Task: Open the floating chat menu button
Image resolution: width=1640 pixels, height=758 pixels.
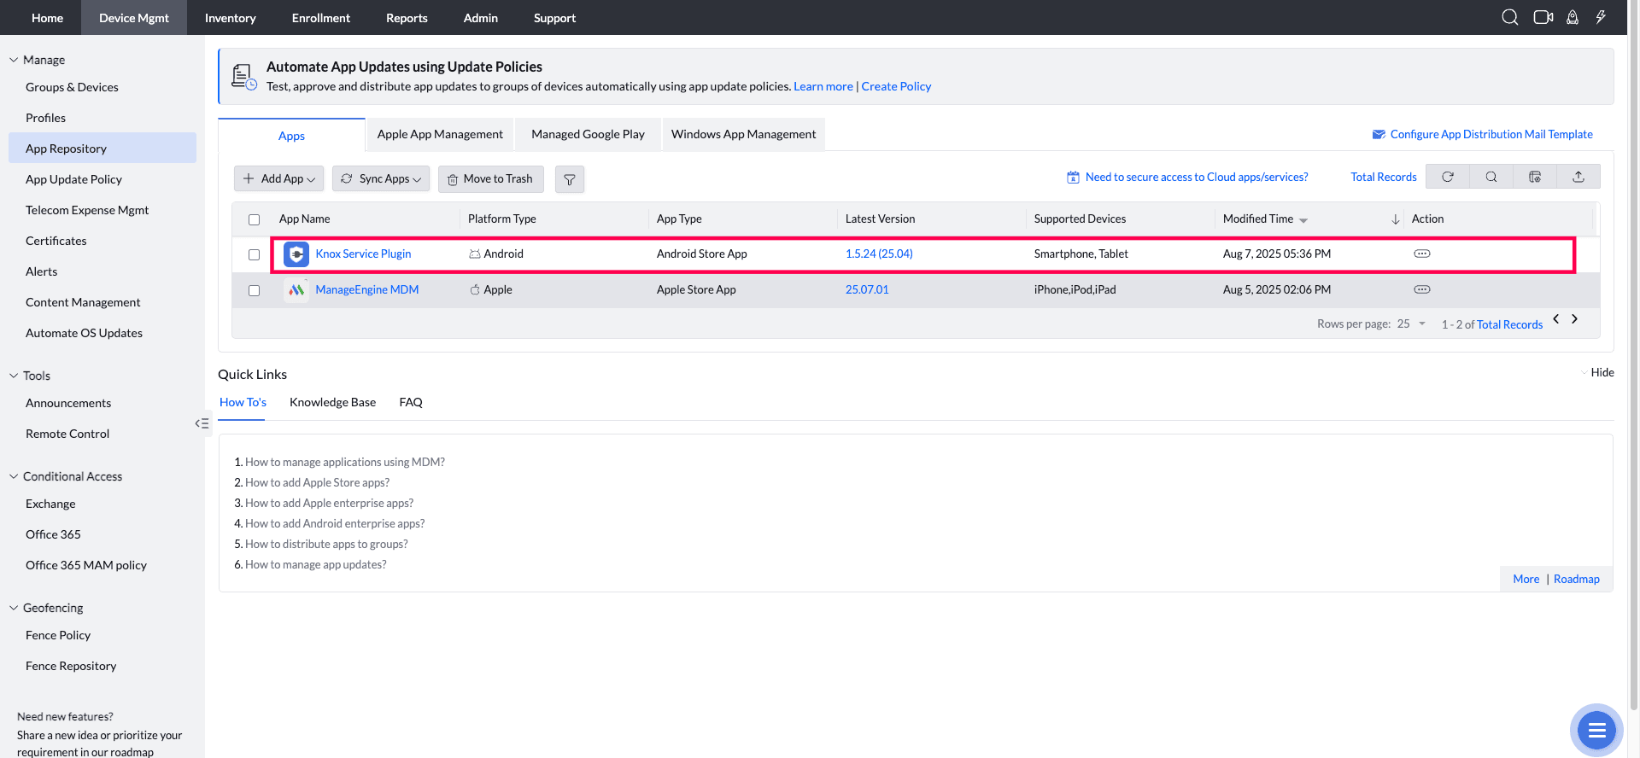Action: 1596,731
